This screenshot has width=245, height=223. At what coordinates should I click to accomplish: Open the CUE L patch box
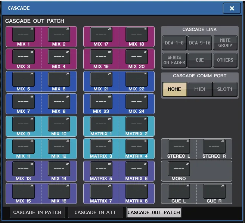(179, 191)
